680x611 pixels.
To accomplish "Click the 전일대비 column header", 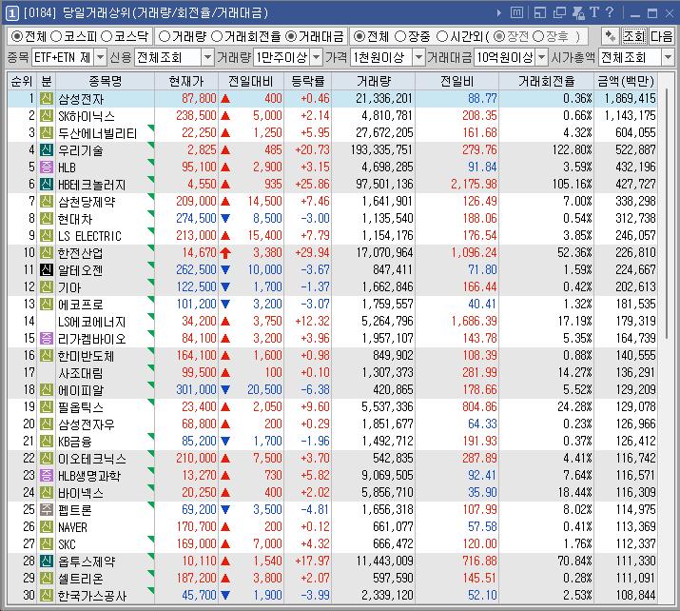I will pyautogui.click(x=251, y=81).
